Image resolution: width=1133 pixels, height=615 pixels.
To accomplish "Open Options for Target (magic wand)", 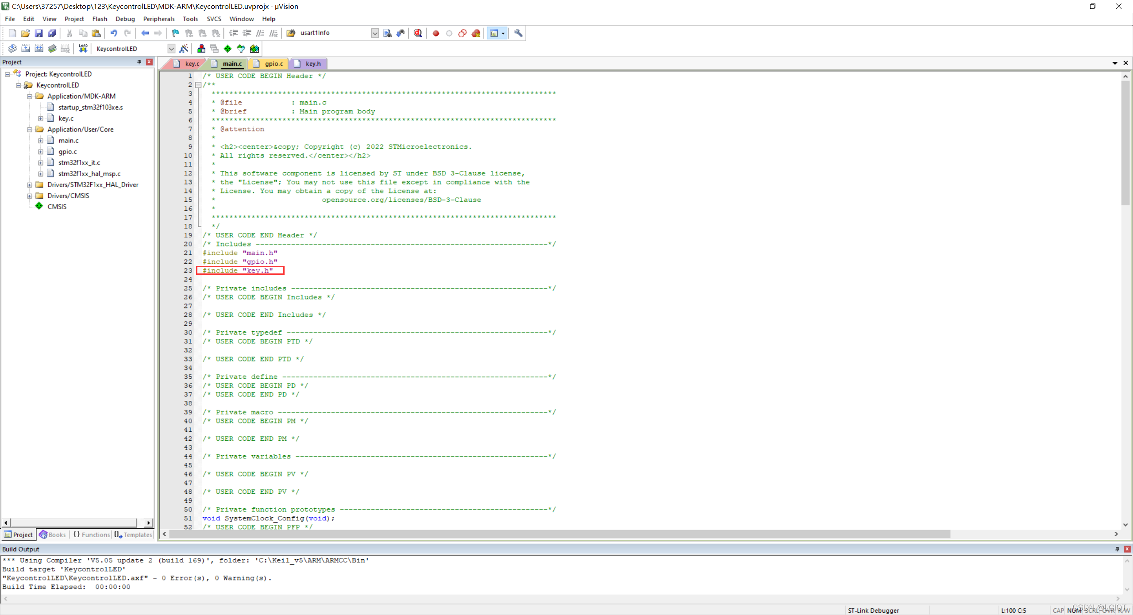I will point(184,49).
